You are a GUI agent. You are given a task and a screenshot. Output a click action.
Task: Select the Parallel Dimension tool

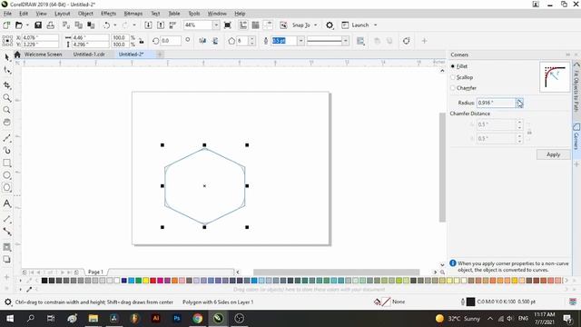[6, 219]
